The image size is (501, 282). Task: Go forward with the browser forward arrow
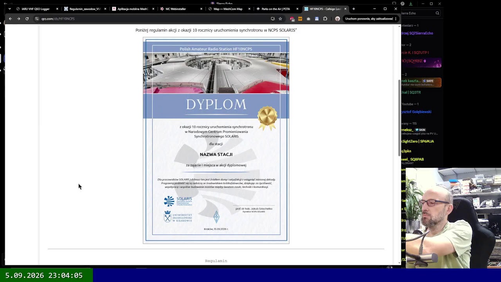click(x=18, y=19)
